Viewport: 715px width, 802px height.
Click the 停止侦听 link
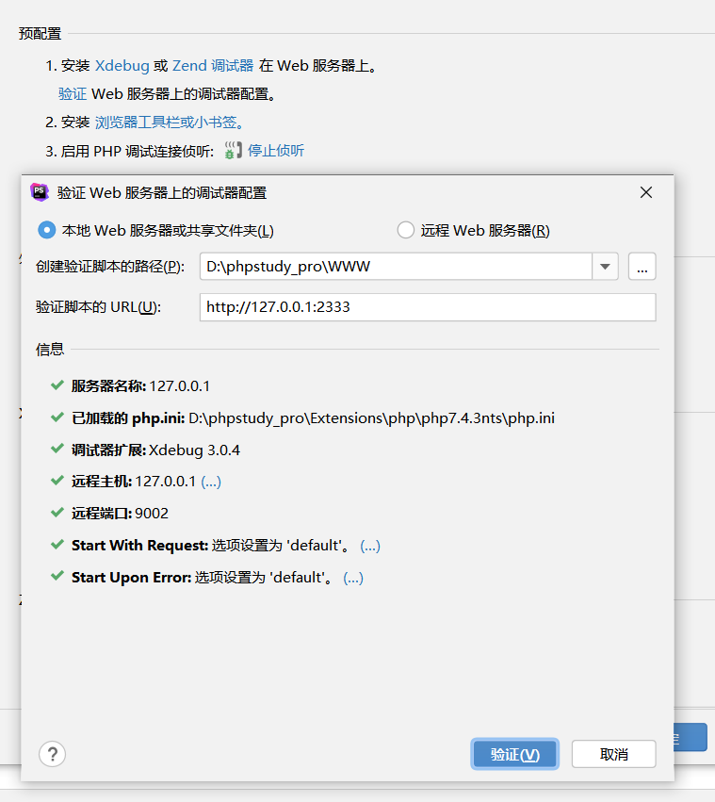pyautogui.click(x=276, y=151)
